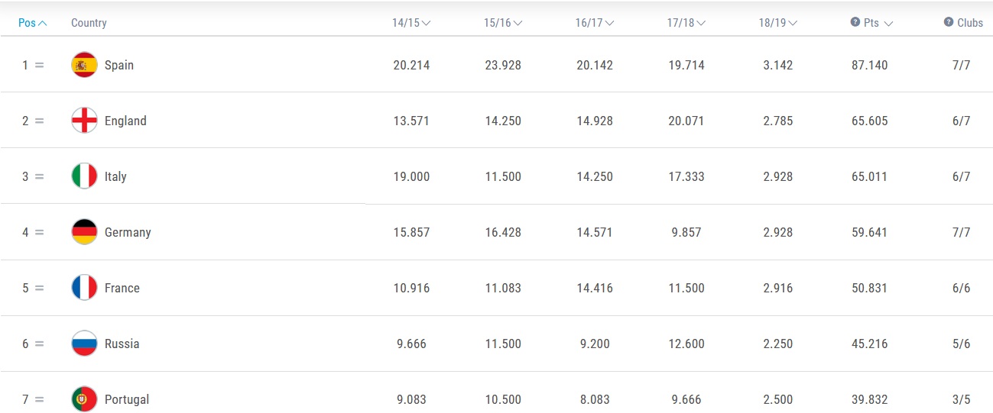Open the Germany country link
The height and width of the screenshot is (413, 993).
(128, 232)
